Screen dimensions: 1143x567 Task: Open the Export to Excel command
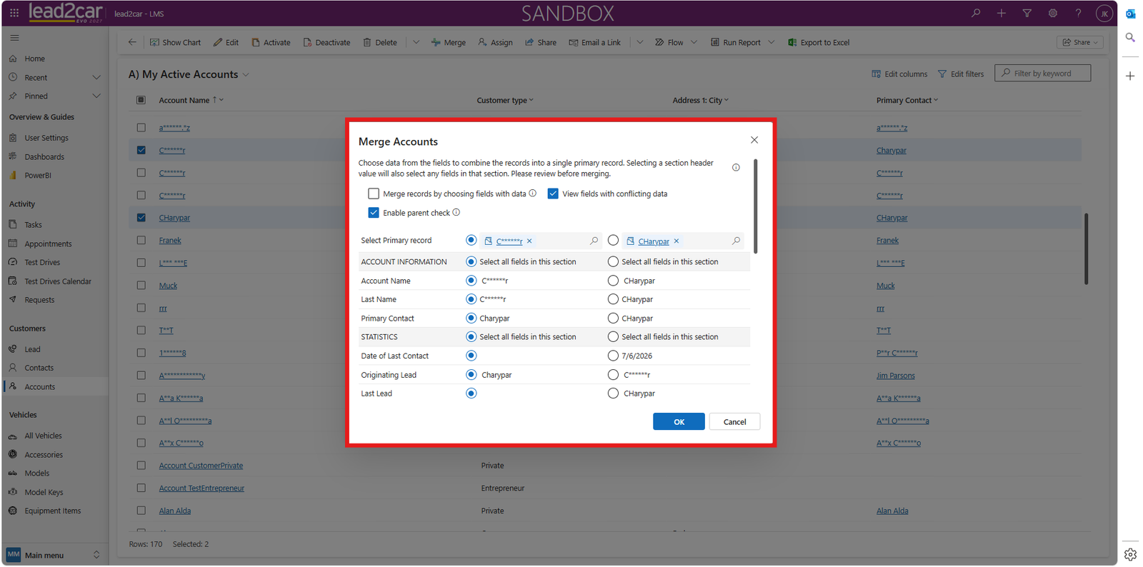click(x=819, y=42)
